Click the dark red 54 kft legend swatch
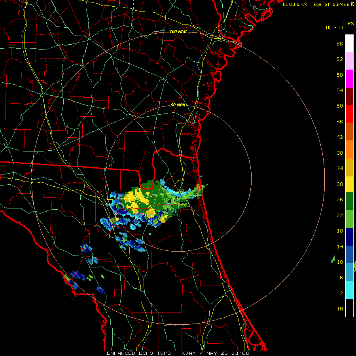Screen dimensions: 356x356 (349, 96)
